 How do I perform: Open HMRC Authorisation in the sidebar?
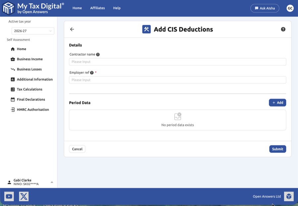(32, 110)
